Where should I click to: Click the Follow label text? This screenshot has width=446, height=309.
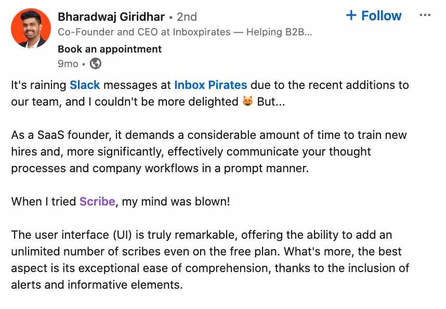click(x=382, y=16)
